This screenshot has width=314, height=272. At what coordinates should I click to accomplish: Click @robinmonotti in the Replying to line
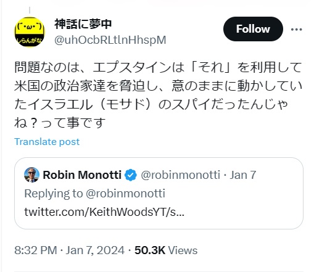[125, 194]
